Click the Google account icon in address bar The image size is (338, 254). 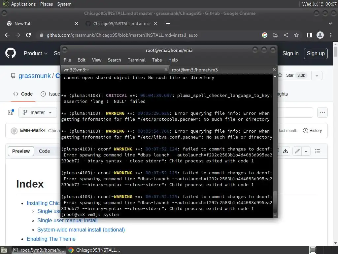(265, 35)
